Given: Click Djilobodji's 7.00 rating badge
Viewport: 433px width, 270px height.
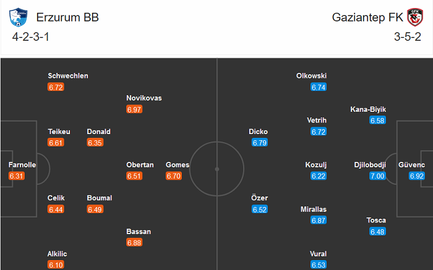Looking at the screenshot, I should coord(378,176).
